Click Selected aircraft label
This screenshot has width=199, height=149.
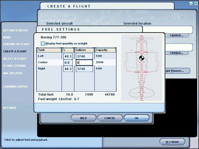click(x=59, y=23)
